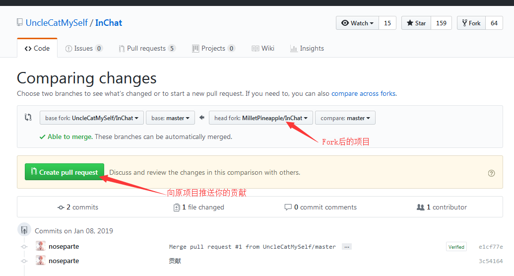
Task: Switch to the Issues tab
Action: point(84,49)
